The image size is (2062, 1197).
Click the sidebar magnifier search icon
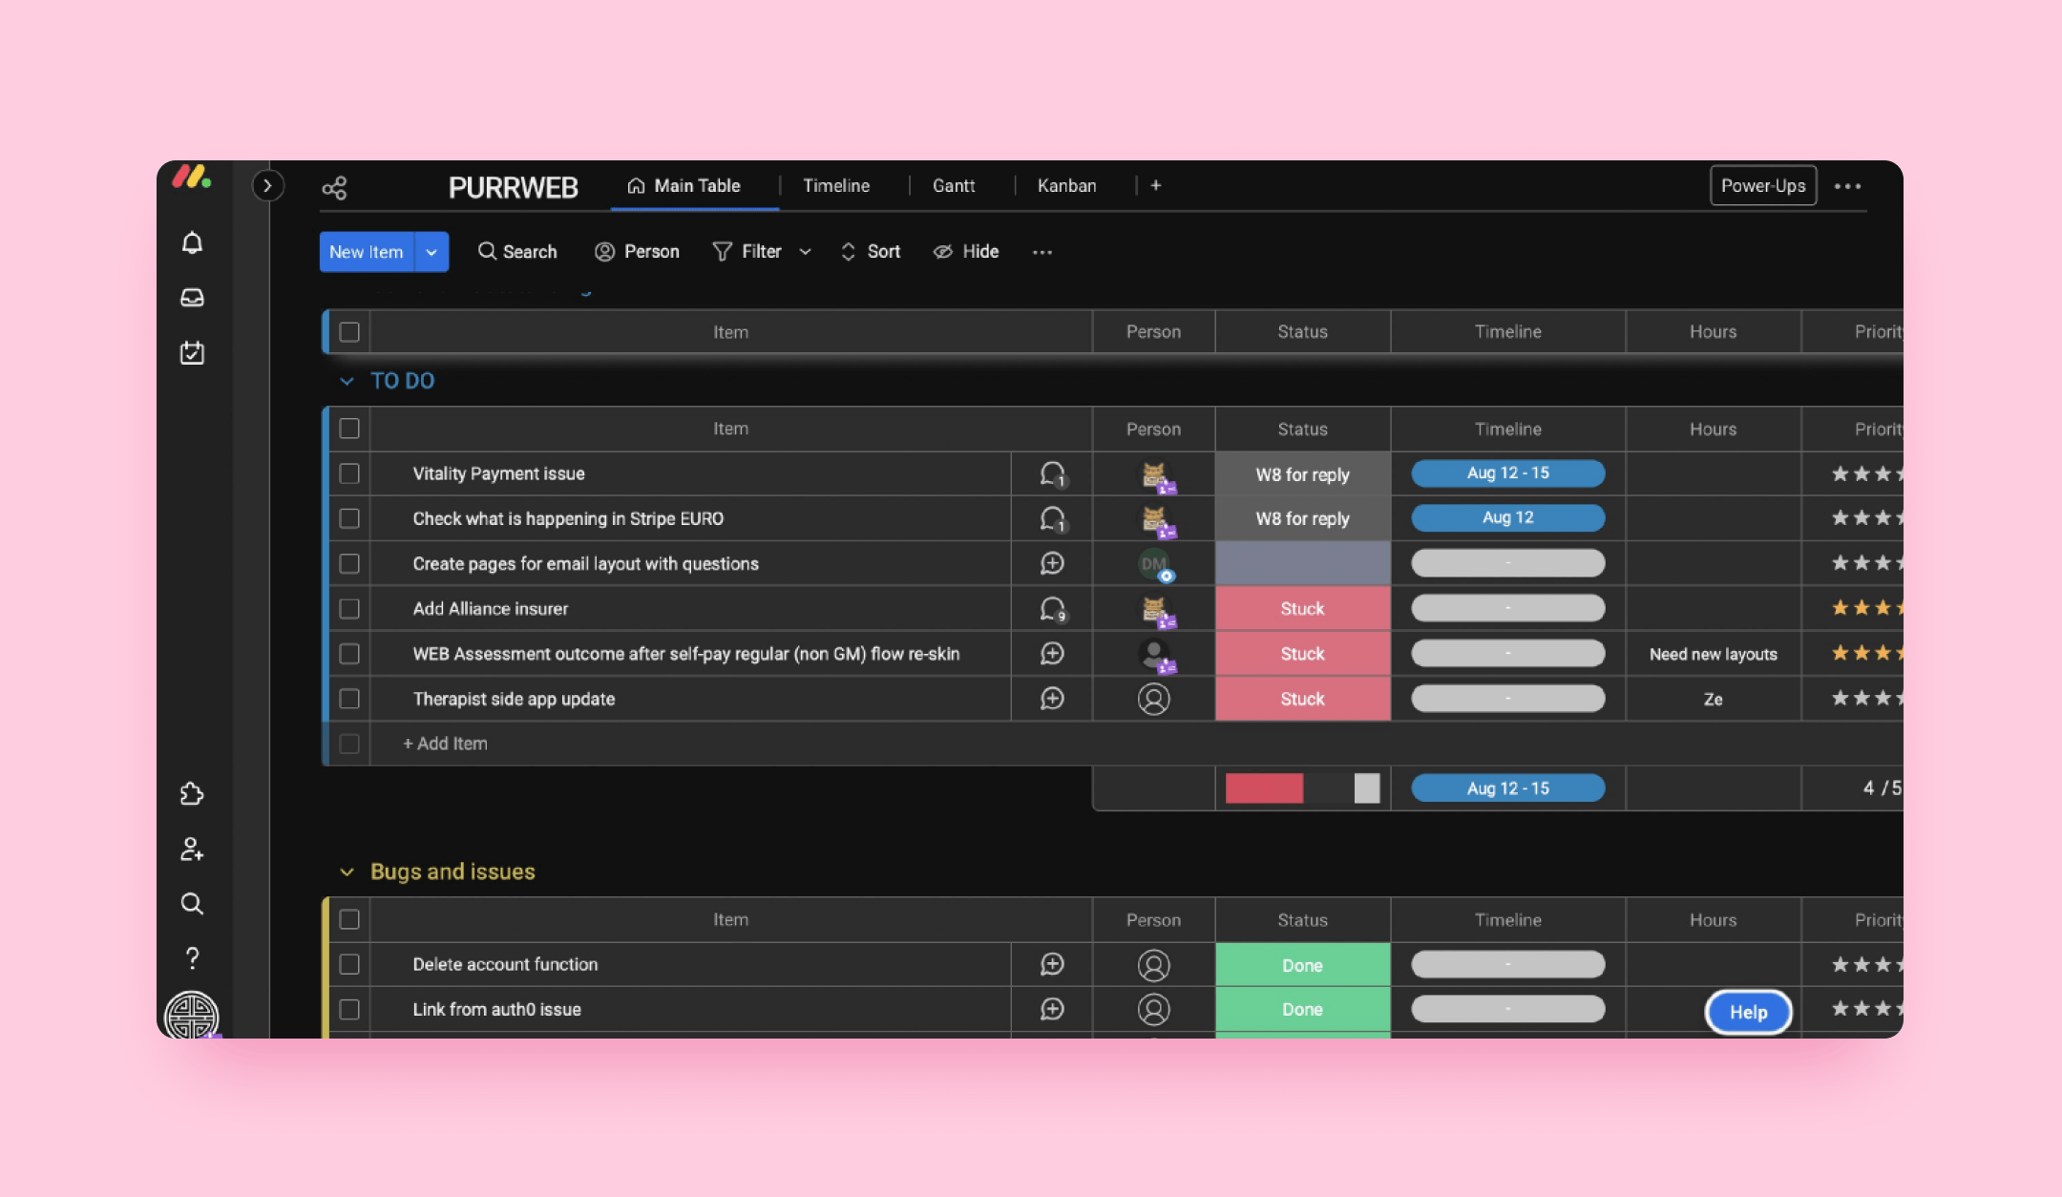point(192,904)
